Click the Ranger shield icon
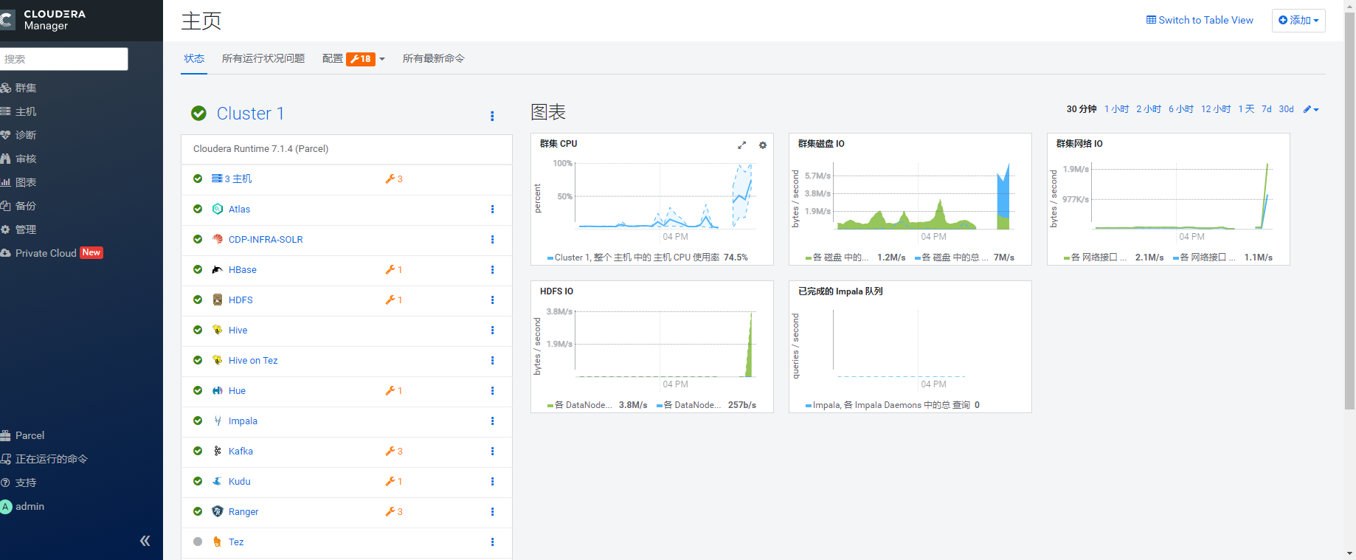Image resolution: width=1356 pixels, height=560 pixels. tap(218, 511)
